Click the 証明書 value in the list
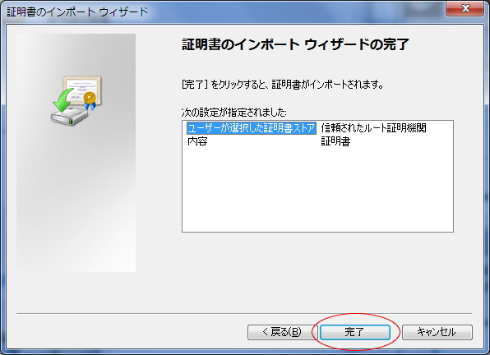 (335, 141)
